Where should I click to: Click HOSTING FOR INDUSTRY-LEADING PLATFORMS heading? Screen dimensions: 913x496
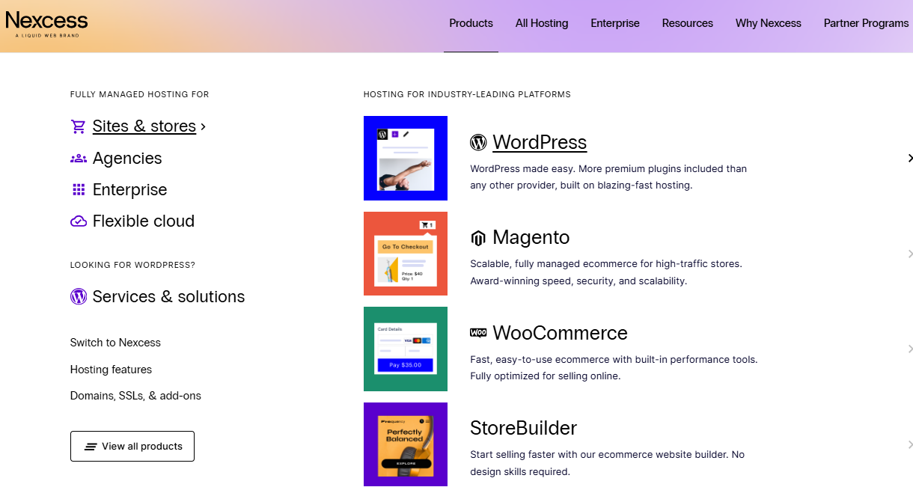(467, 94)
